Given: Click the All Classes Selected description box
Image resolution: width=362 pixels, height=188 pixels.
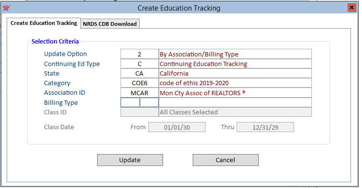Looking at the screenshot, I should coord(235,112).
